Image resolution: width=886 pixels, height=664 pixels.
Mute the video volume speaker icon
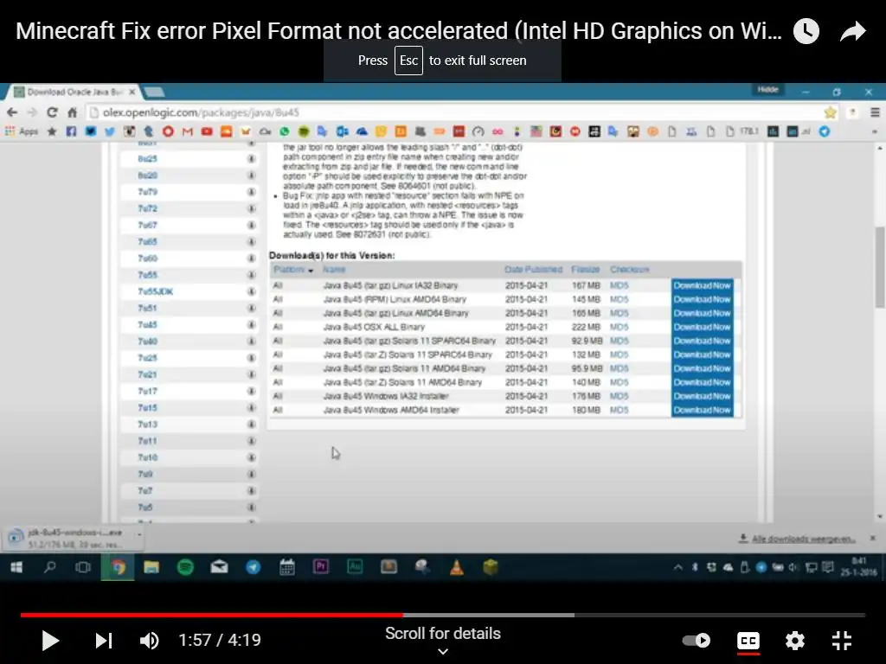149,641
